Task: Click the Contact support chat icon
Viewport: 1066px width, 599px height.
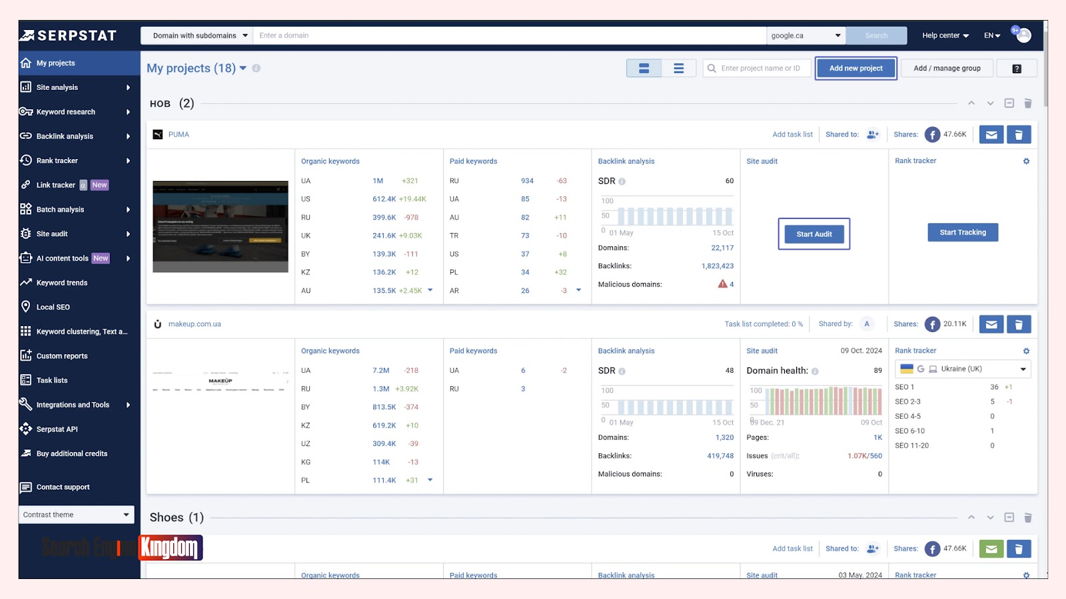Action: pyautogui.click(x=26, y=487)
